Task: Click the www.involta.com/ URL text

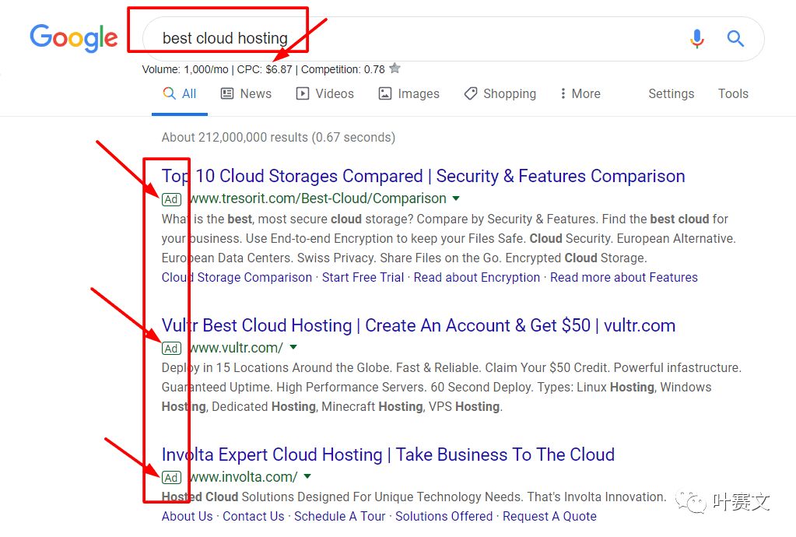Action: tap(244, 477)
